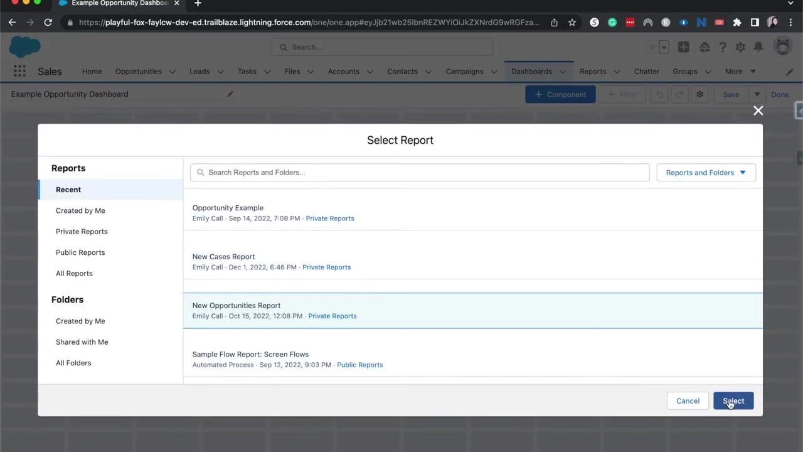The height and width of the screenshot is (452, 803).
Task: Click the browser reload icon
Action: click(x=48, y=23)
